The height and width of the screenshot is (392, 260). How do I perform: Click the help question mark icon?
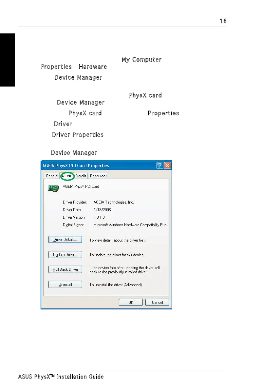pyautogui.click(x=160, y=165)
